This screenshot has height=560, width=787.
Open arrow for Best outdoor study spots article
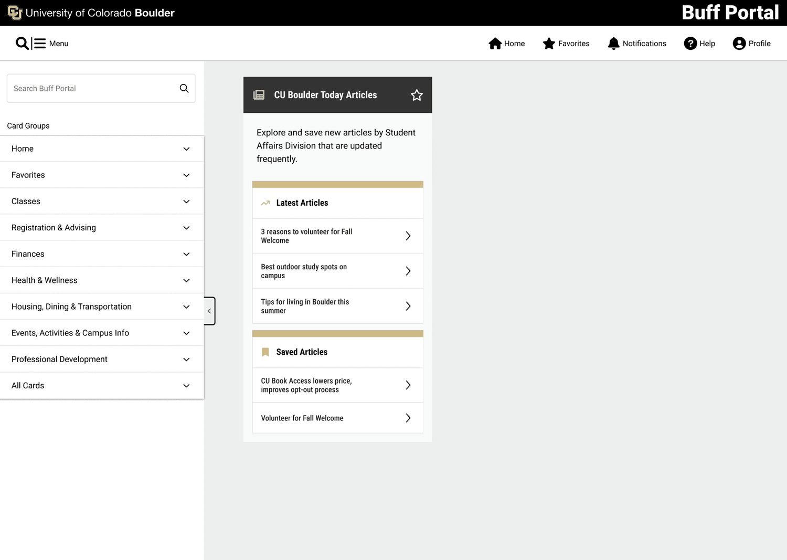click(408, 271)
